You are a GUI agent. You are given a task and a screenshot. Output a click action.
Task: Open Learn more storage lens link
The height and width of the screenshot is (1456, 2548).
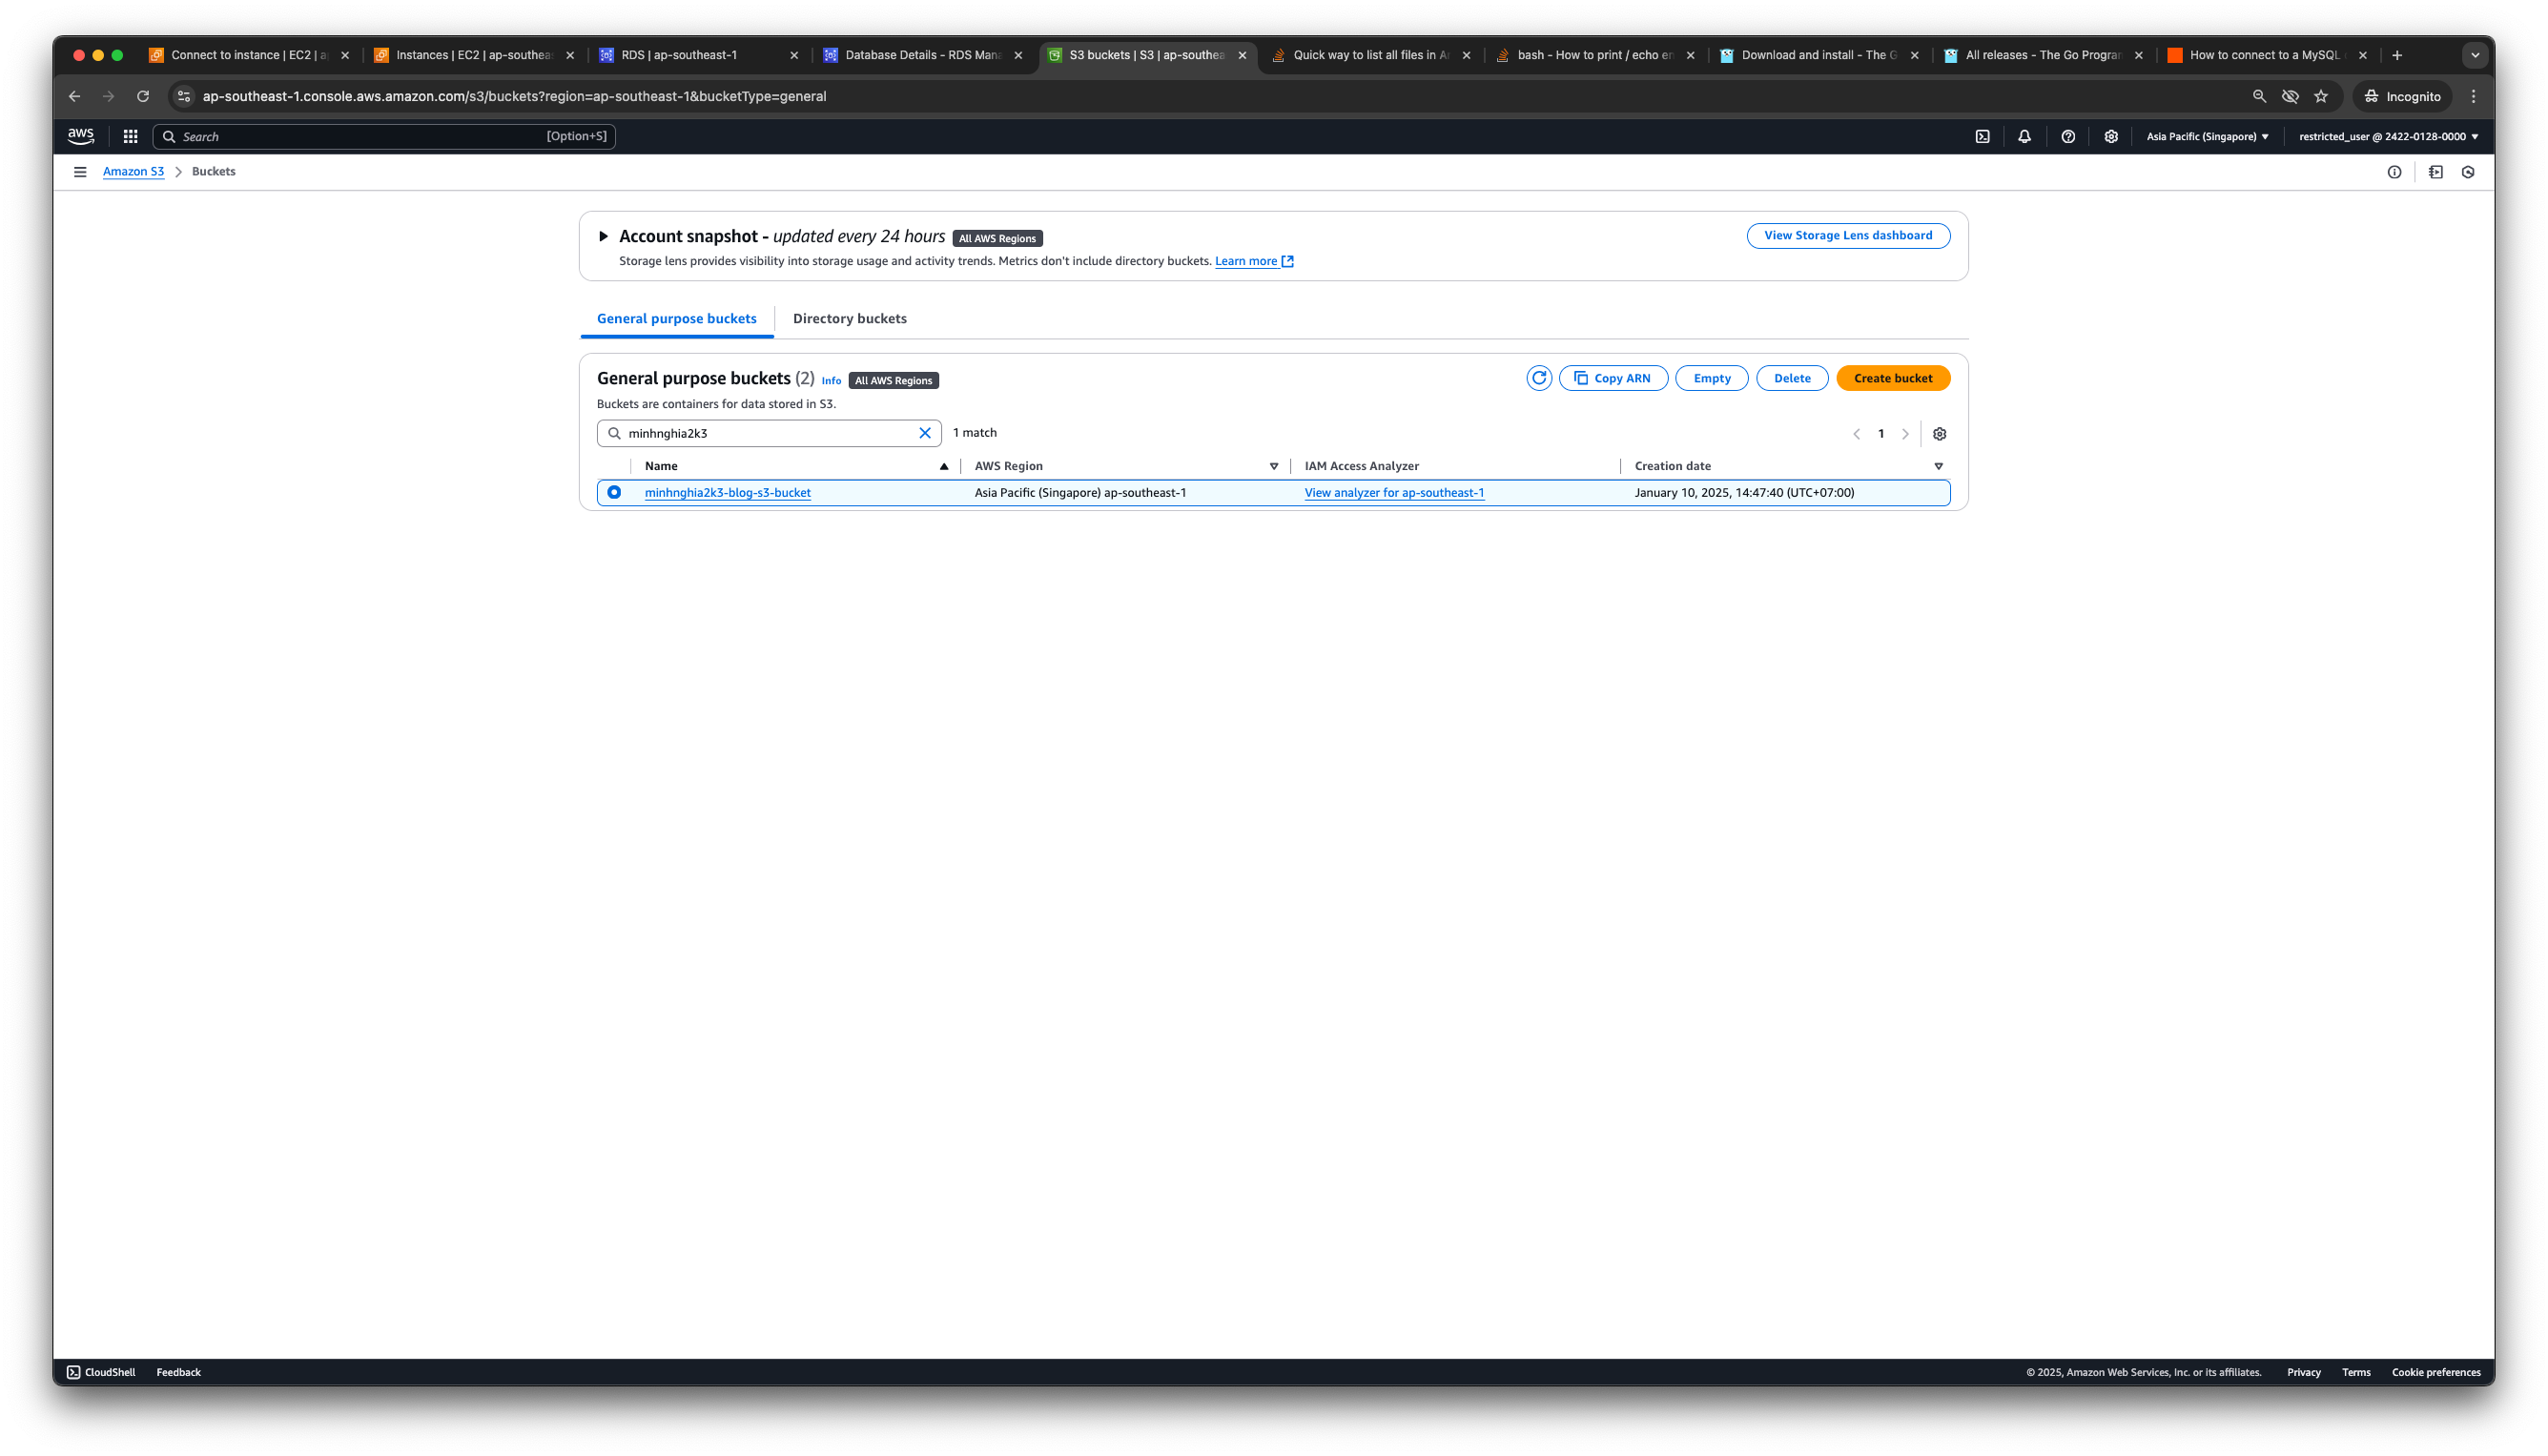1254,261
